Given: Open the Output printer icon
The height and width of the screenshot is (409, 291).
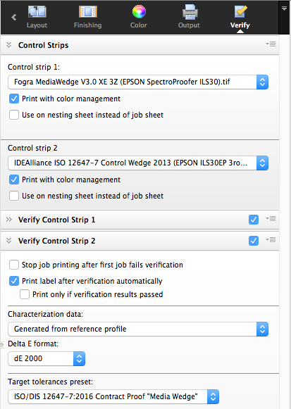Looking at the screenshot, I should (x=190, y=12).
